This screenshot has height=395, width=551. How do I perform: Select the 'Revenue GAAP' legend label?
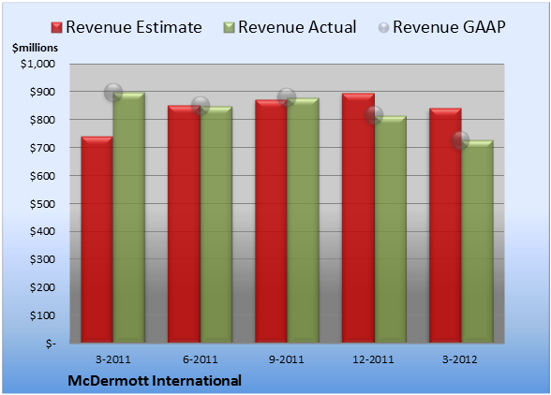pos(449,27)
